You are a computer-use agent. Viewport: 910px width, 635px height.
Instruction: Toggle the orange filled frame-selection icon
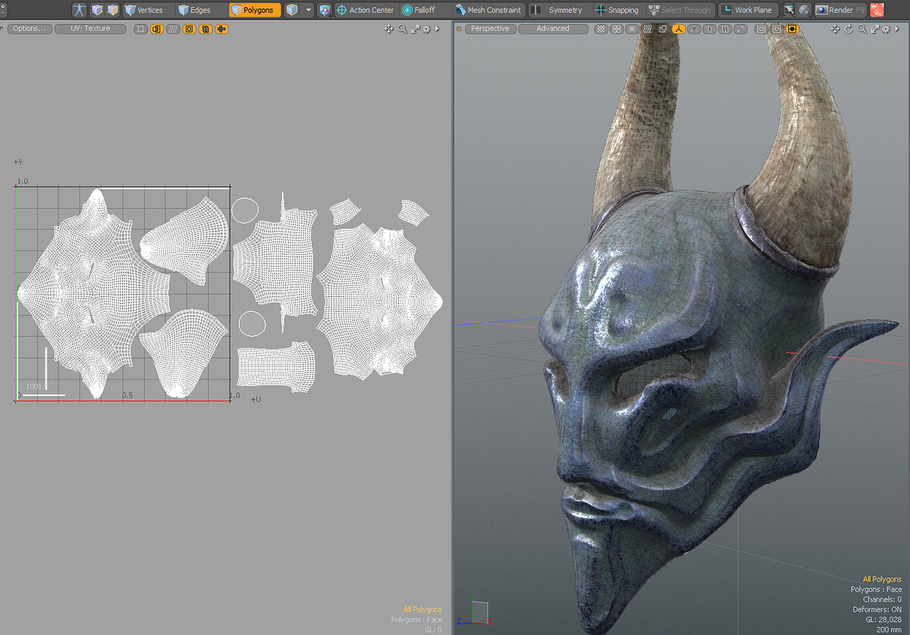coord(792,29)
